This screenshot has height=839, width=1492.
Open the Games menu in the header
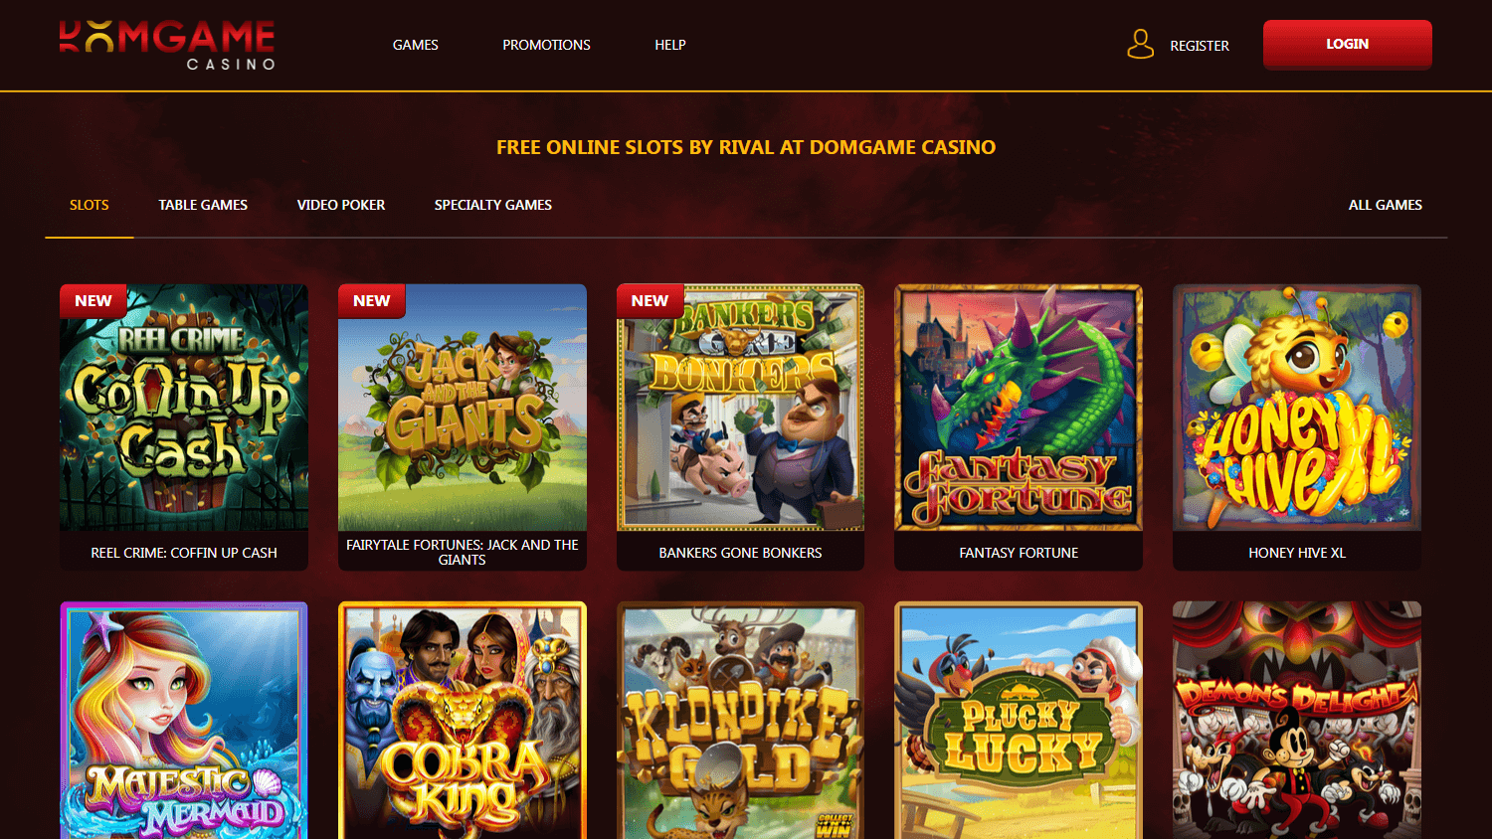416,45
